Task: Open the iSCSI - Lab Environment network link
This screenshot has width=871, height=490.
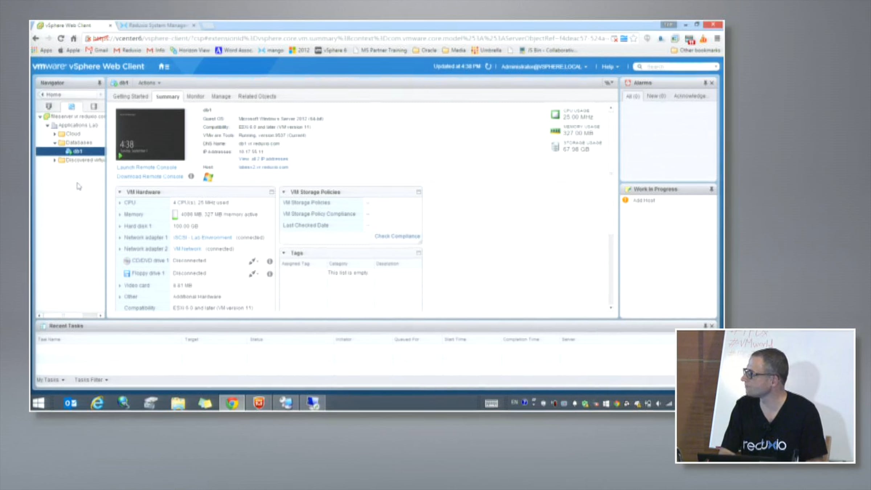Action: click(x=203, y=237)
